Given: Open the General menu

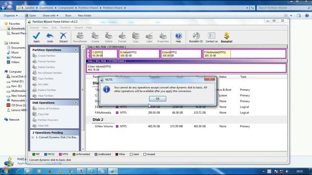Looking at the screenshot, I should (34, 28).
